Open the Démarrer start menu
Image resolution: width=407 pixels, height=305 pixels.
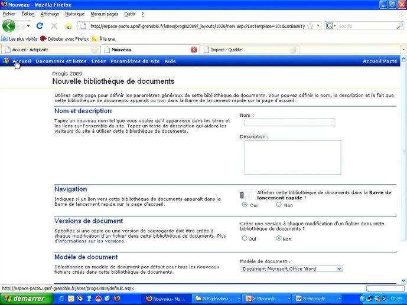coord(27,299)
